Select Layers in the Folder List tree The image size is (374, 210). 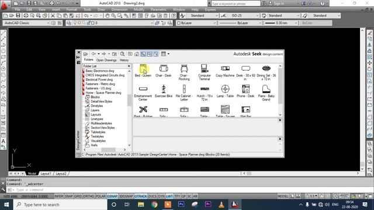tap(95, 110)
